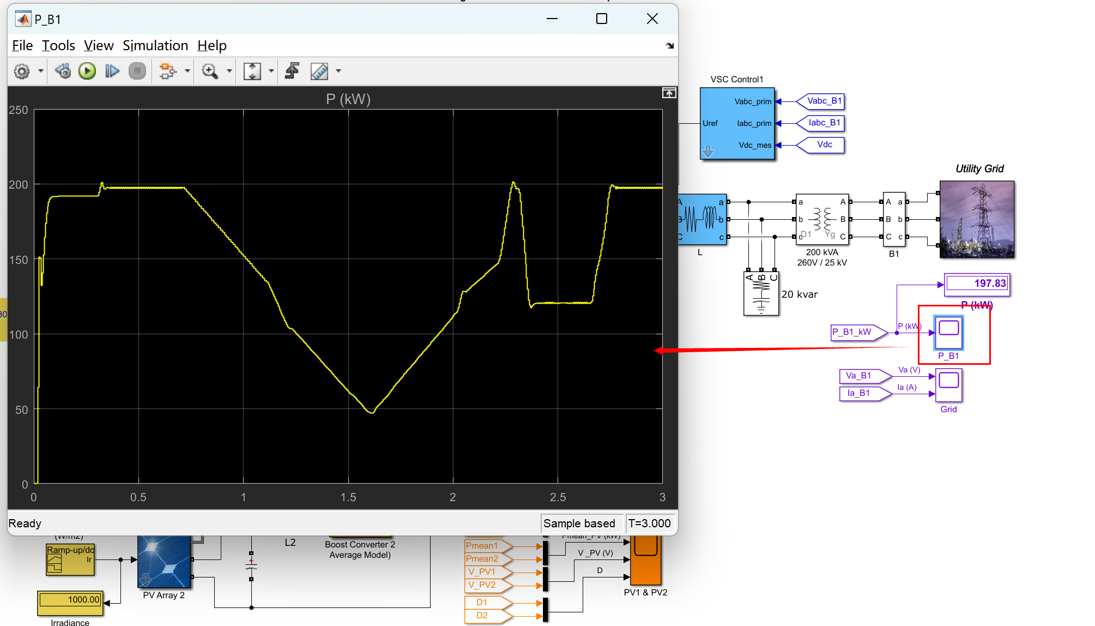The height and width of the screenshot is (626, 1095).
Task: Open the Tools menu
Action: tap(58, 46)
